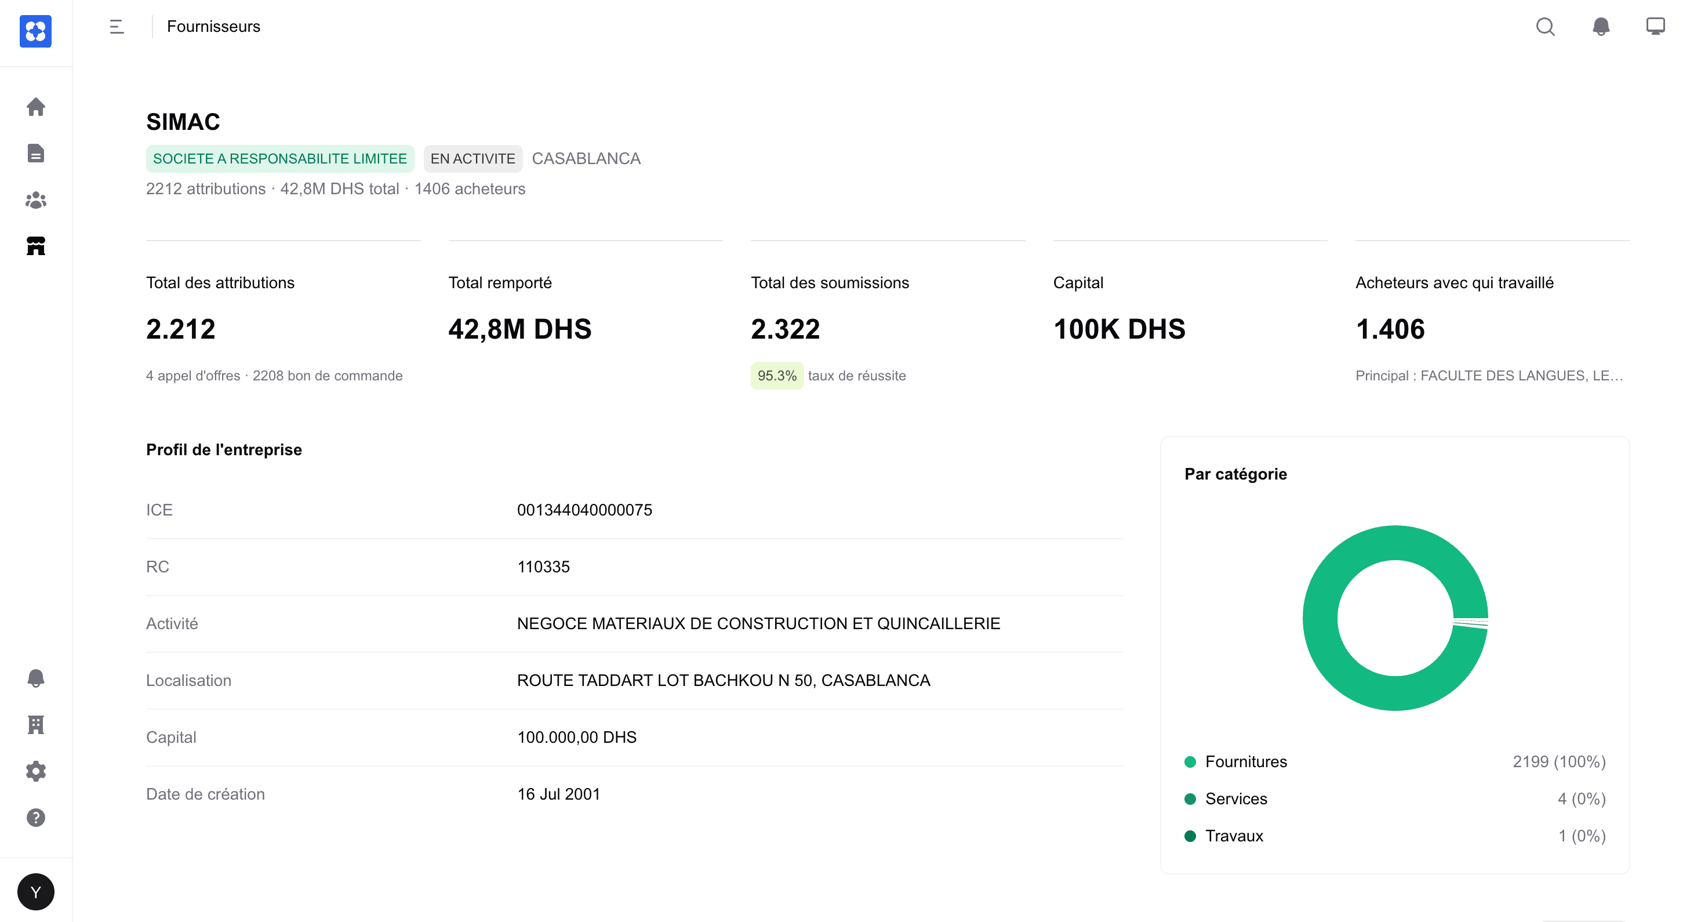Select the building/organization icon in the sidebar
Image resolution: width=1701 pixels, height=922 pixels.
[36, 724]
